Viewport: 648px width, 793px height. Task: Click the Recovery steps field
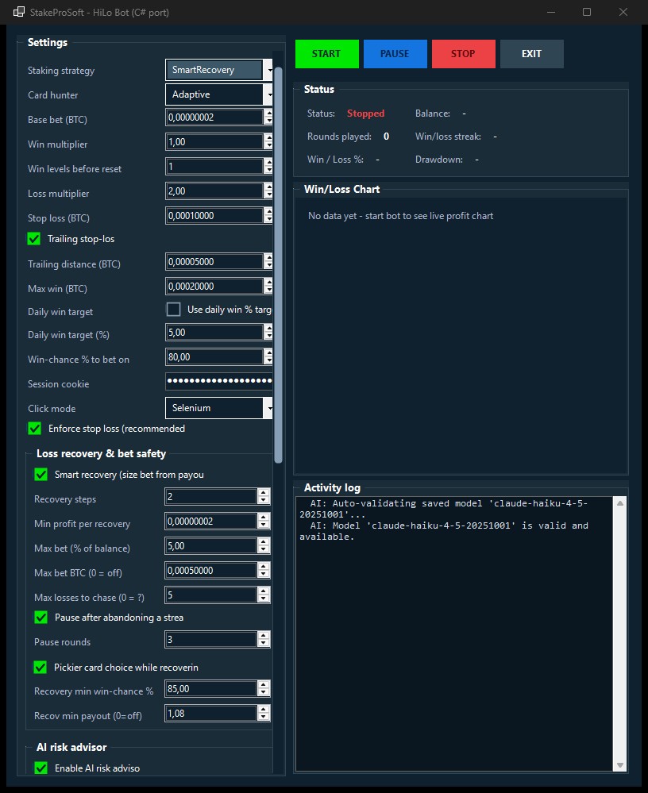click(211, 497)
